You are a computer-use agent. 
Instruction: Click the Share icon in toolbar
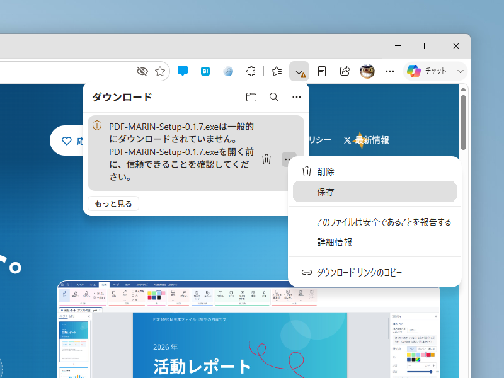coord(345,71)
